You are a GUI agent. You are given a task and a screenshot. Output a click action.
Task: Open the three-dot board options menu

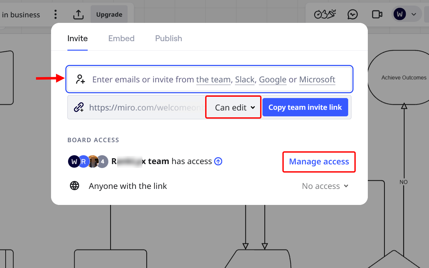pos(56,14)
